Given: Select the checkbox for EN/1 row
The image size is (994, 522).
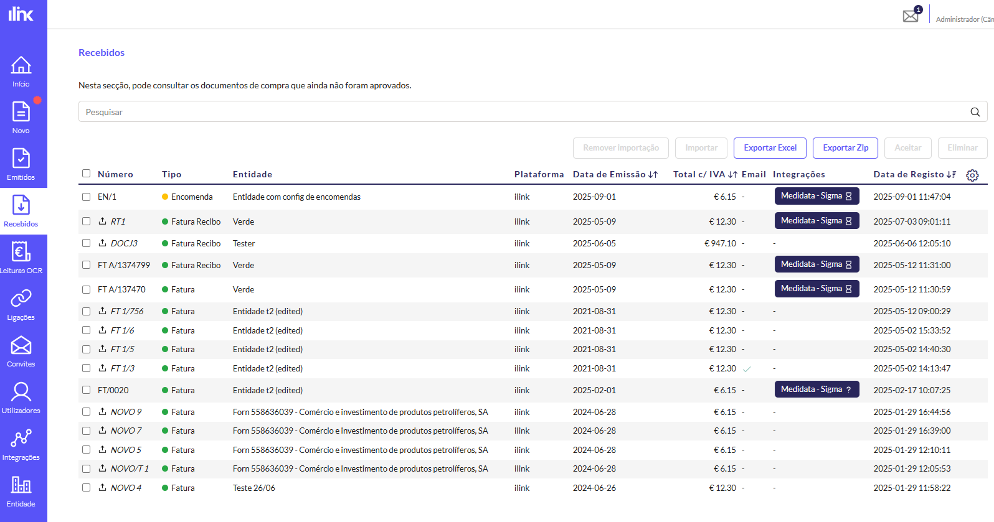Looking at the screenshot, I should 87,197.
